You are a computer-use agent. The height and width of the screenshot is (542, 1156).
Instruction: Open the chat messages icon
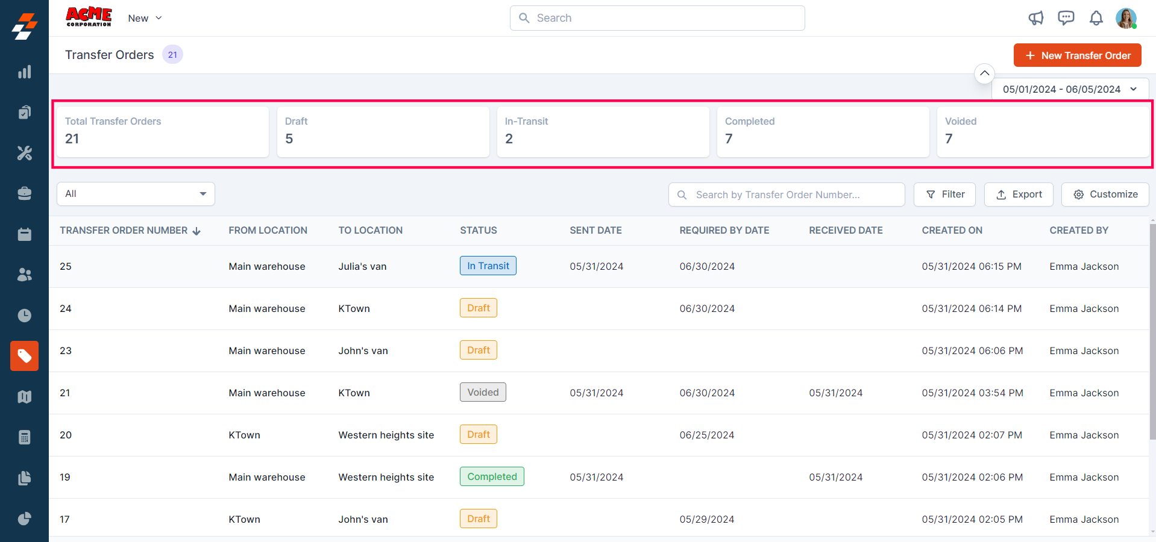[x=1066, y=18]
